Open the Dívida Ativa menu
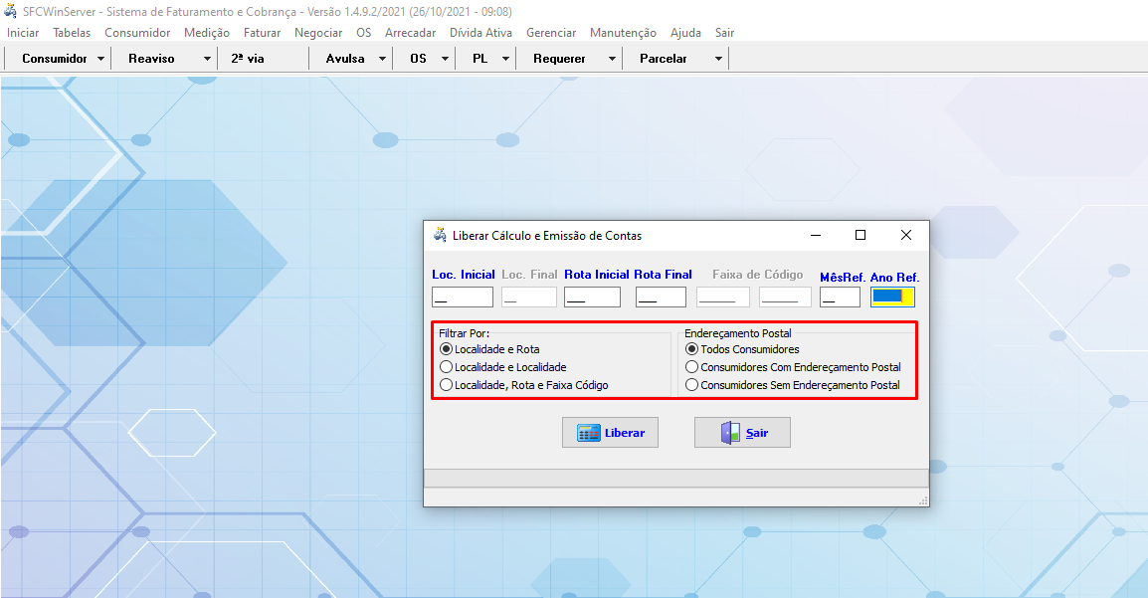 pyautogui.click(x=480, y=33)
